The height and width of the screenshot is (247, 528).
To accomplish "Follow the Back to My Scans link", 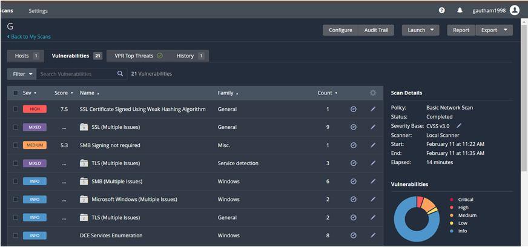I will (x=29, y=37).
